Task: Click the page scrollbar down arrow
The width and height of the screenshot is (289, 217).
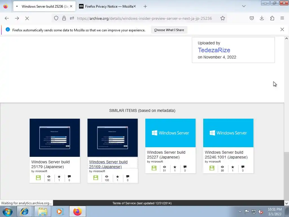Action: tap(286, 203)
